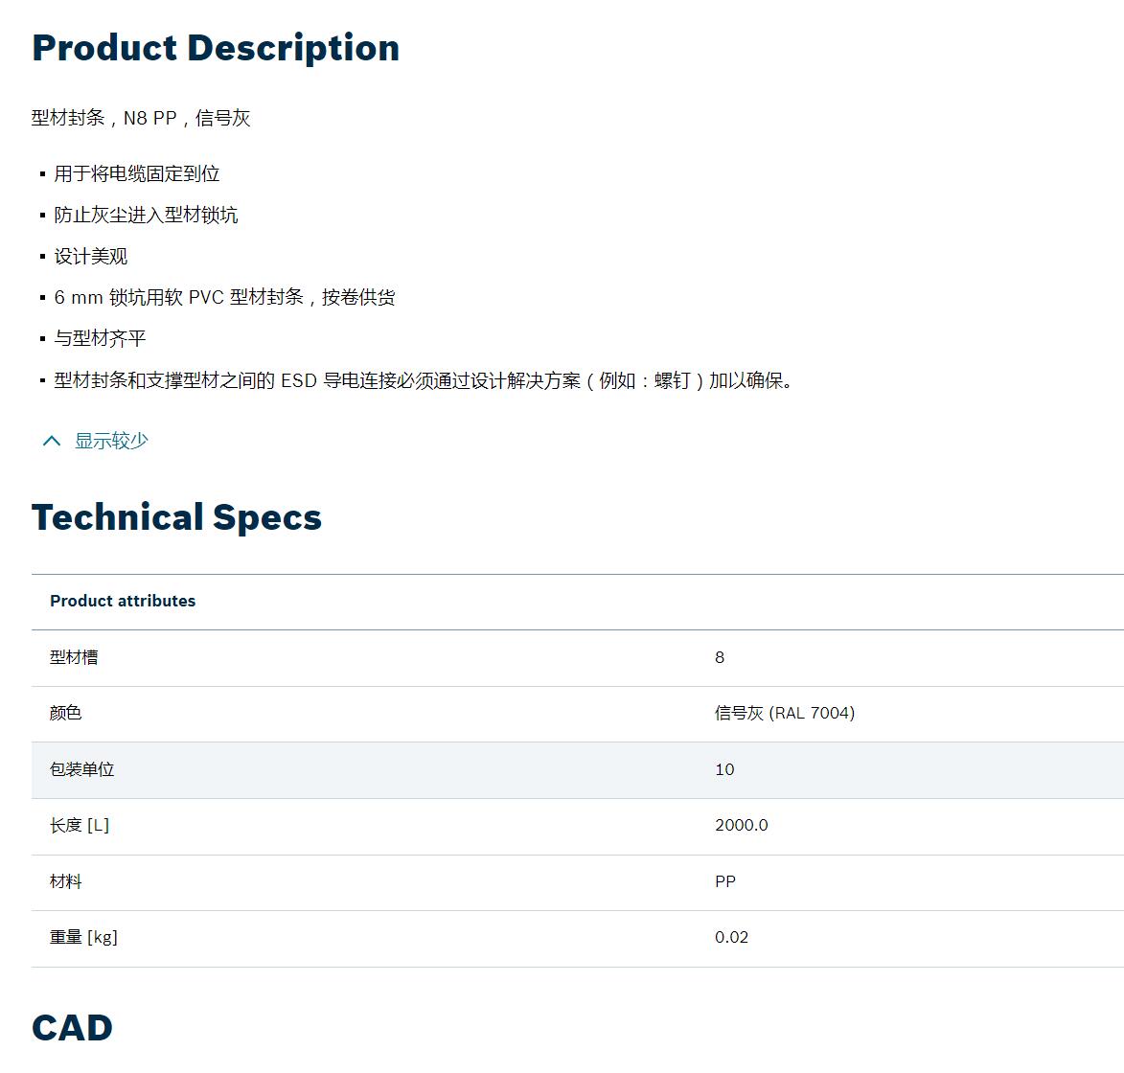Click the Product Description heading
This screenshot has width=1124, height=1073.
click(x=216, y=48)
